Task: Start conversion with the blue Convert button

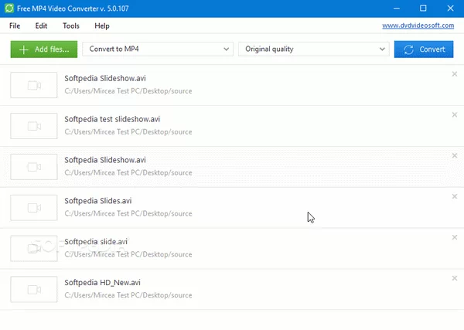Action: (x=424, y=49)
